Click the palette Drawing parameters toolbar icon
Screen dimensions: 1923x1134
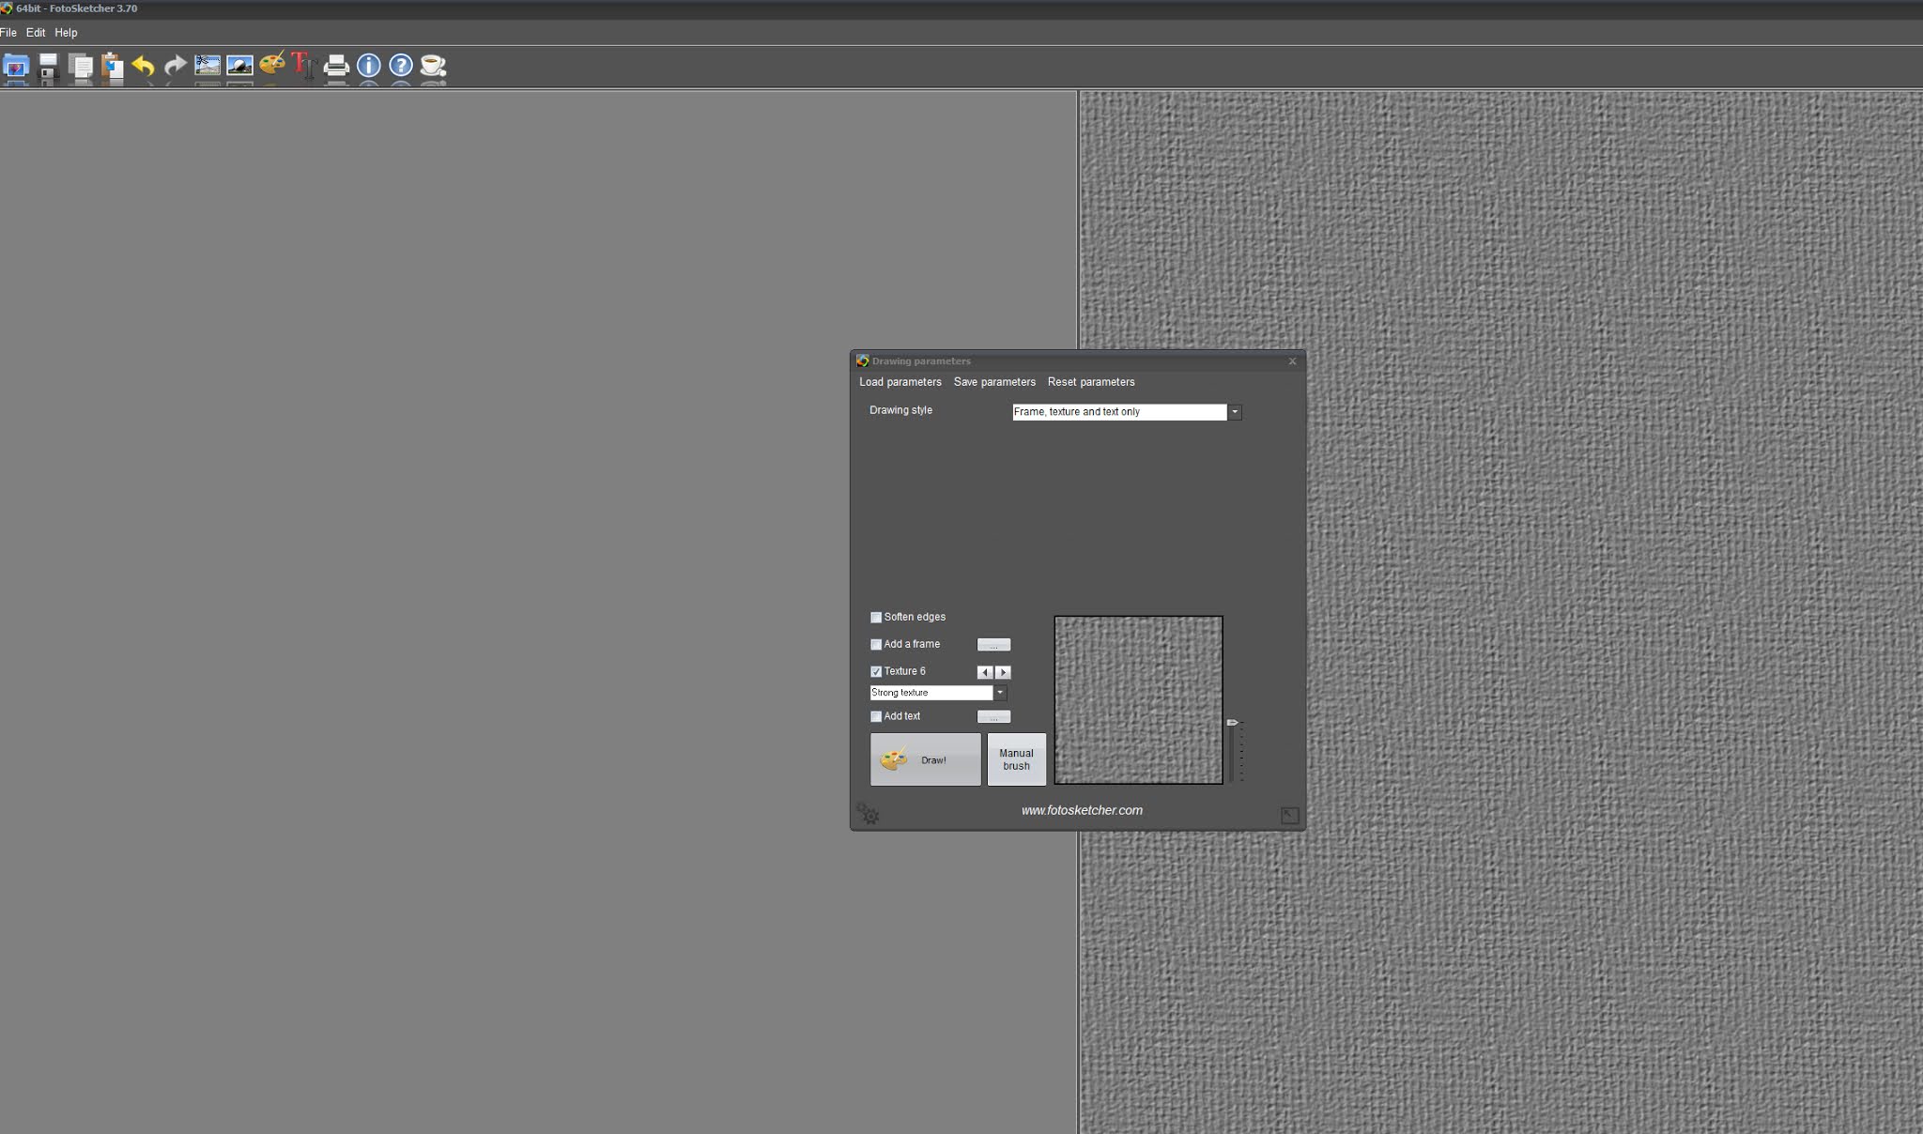[271, 65]
